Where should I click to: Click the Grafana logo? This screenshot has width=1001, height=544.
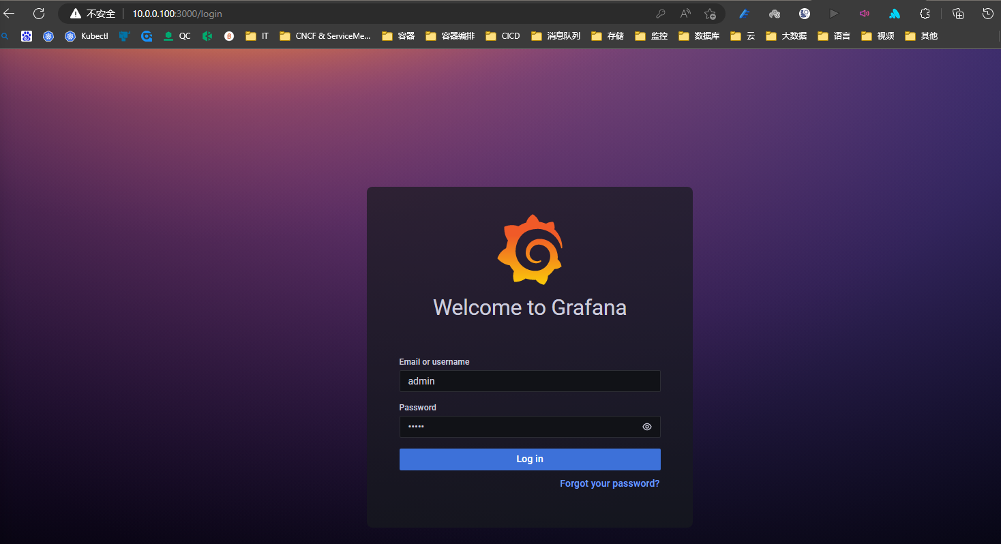click(530, 250)
